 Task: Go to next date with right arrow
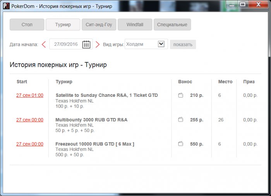coord(98,44)
